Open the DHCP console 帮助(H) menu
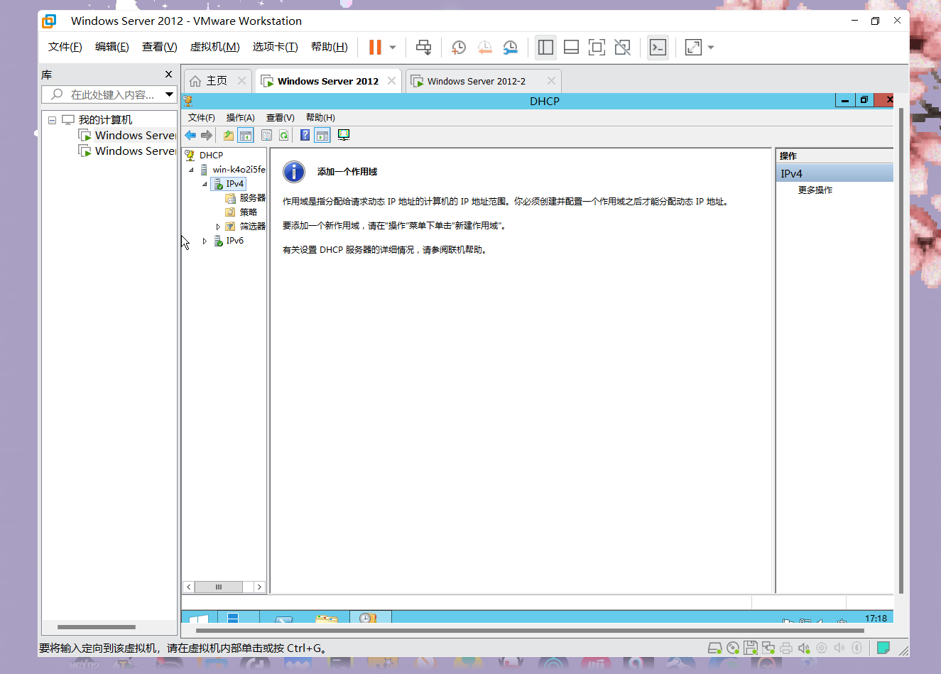941x674 pixels. [x=320, y=118]
